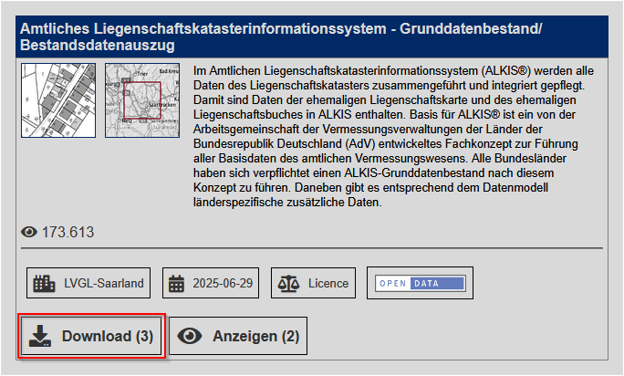Expand the Anzeigen (2) options
624x376 pixels.
tap(238, 336)
